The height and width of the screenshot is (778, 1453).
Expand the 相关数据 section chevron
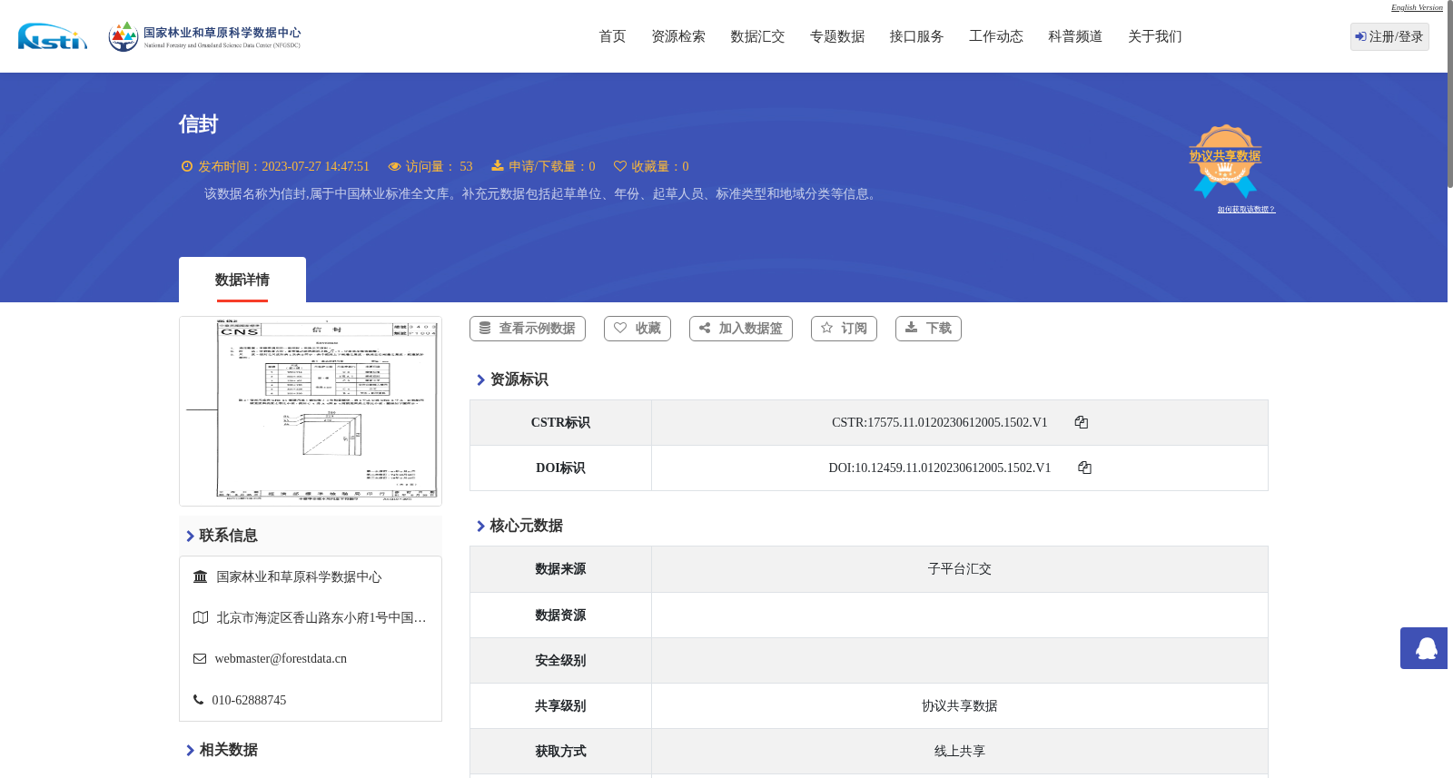click(190, 750)
